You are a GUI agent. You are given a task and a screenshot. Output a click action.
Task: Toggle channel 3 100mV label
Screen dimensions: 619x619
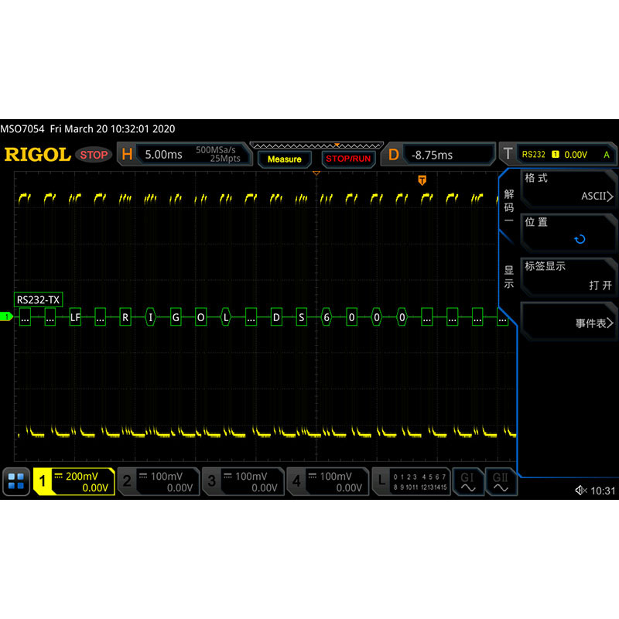point(244,481)
